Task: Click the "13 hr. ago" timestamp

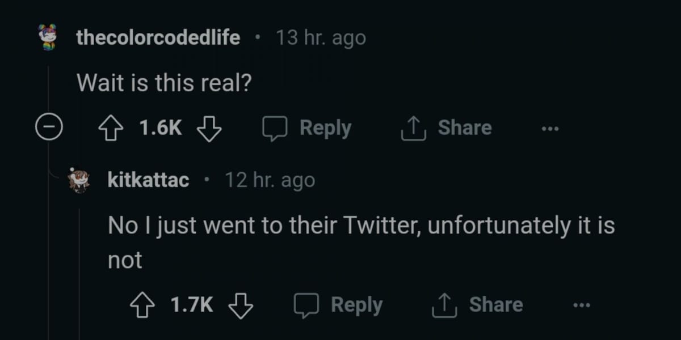Action: [x=321, y=38]
